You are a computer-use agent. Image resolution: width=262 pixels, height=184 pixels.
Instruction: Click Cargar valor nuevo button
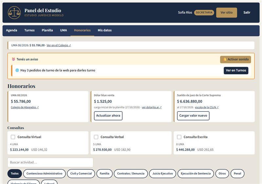(193, 116)
